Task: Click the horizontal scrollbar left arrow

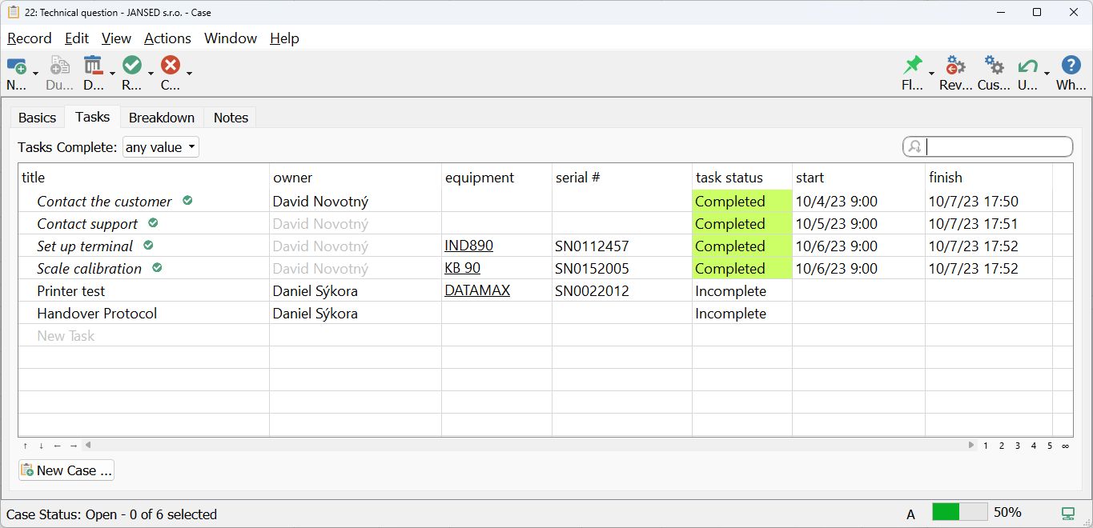Action: (88, 446)
